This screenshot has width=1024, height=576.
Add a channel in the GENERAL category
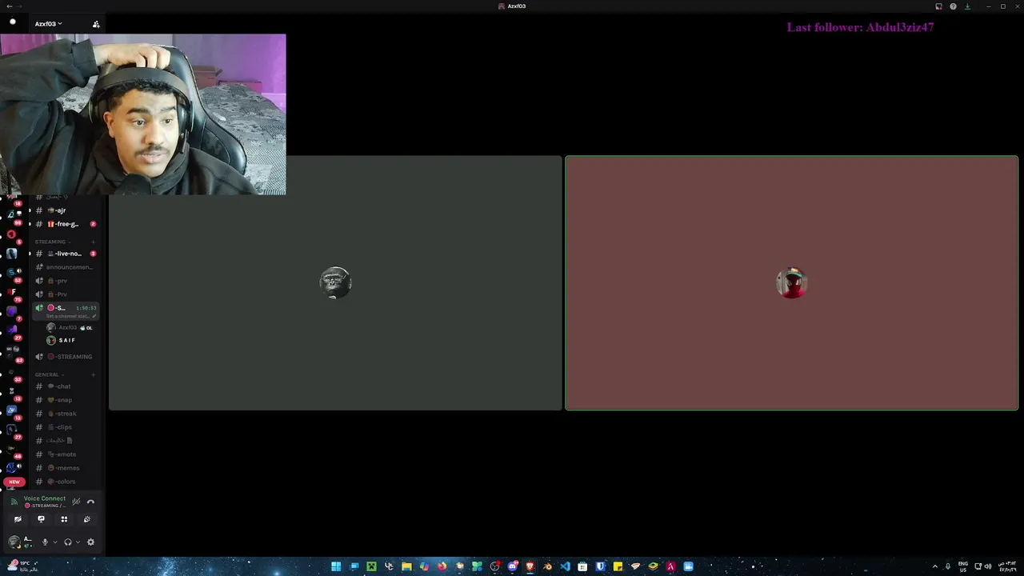tap(94, 374)
